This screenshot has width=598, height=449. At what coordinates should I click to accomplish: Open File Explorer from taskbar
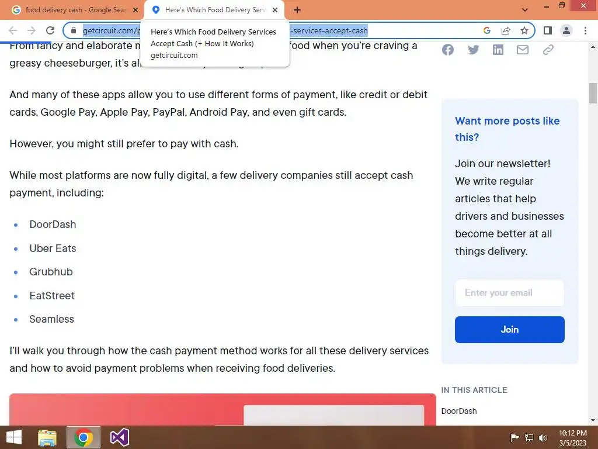pos(47,437)
